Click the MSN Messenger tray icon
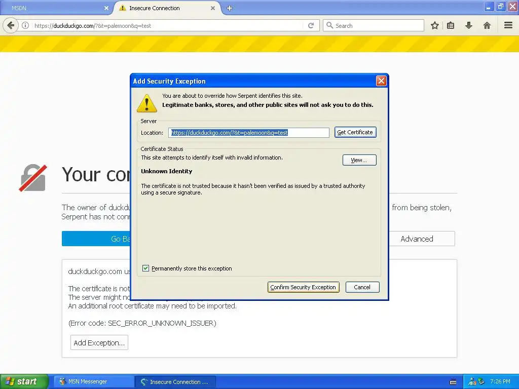 pyautogui.click(x=472, y=382)
